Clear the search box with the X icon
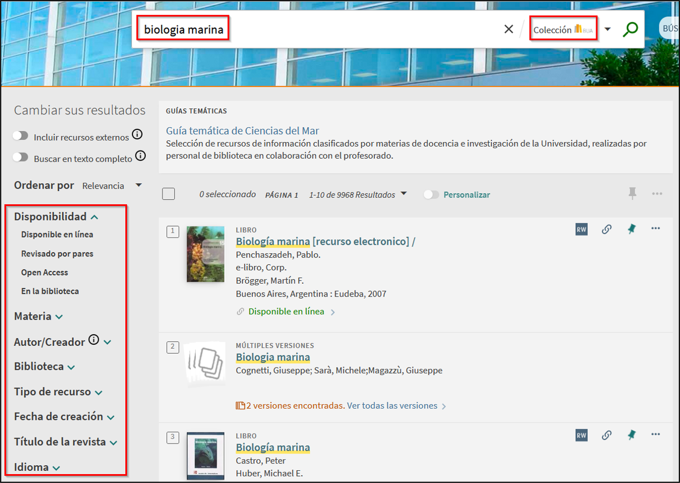 tap(509, 29)
